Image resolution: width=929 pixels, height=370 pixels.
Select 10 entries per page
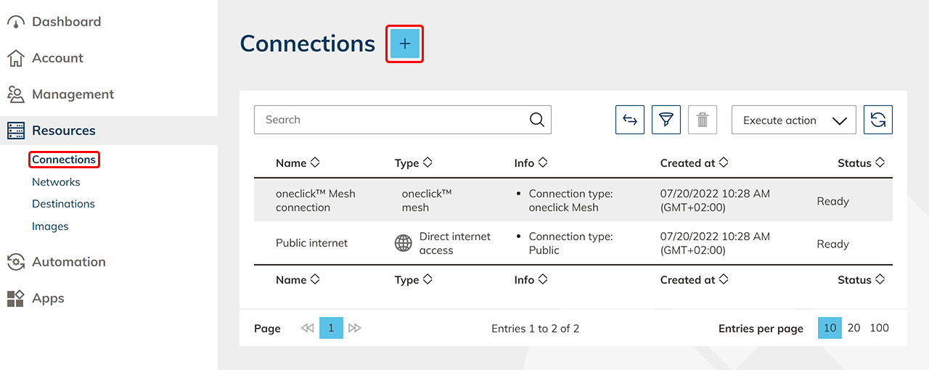[830, 328]
